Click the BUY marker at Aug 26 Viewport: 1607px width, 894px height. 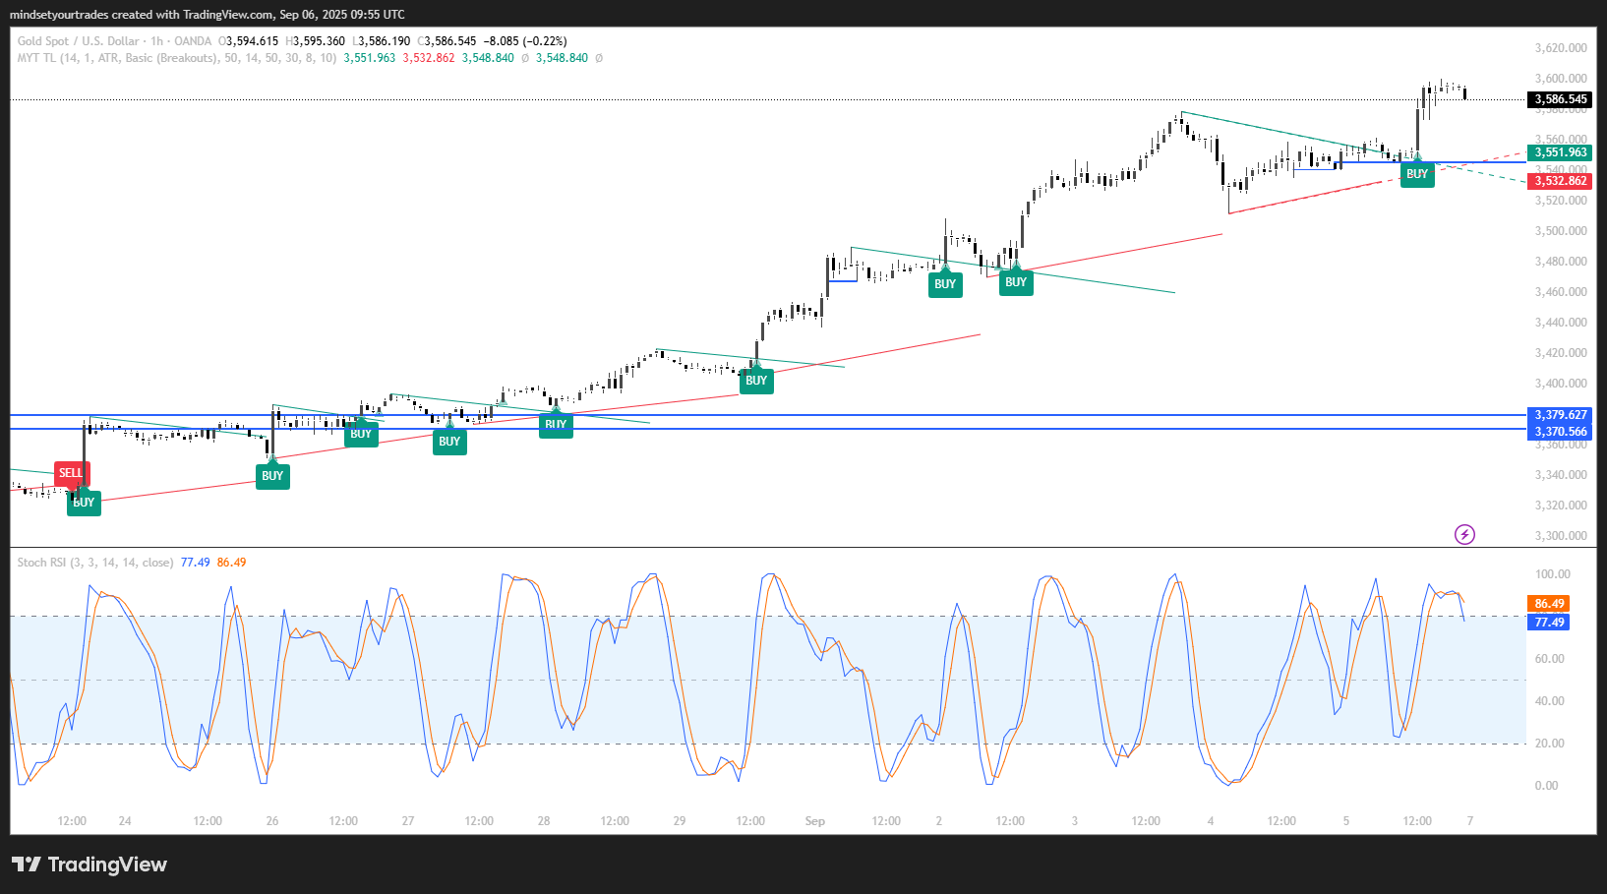point(272,476)
